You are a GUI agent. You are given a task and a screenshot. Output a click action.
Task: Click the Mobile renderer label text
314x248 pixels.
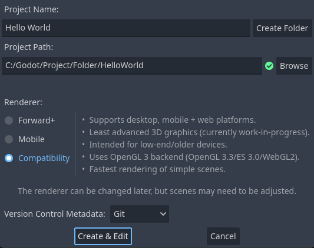[31, 139]
